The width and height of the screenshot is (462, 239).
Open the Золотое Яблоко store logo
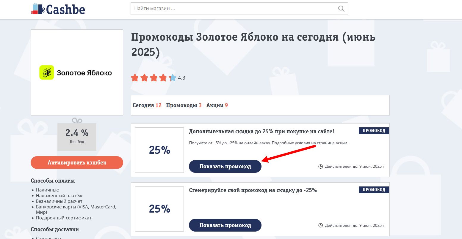pos(77,72)
